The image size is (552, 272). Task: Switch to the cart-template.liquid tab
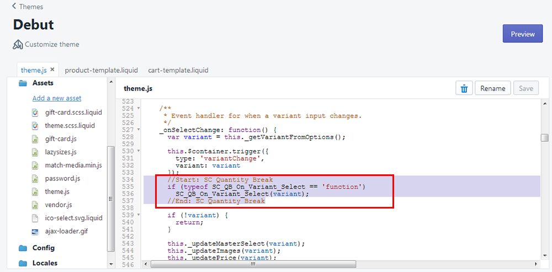coord(178,70)
